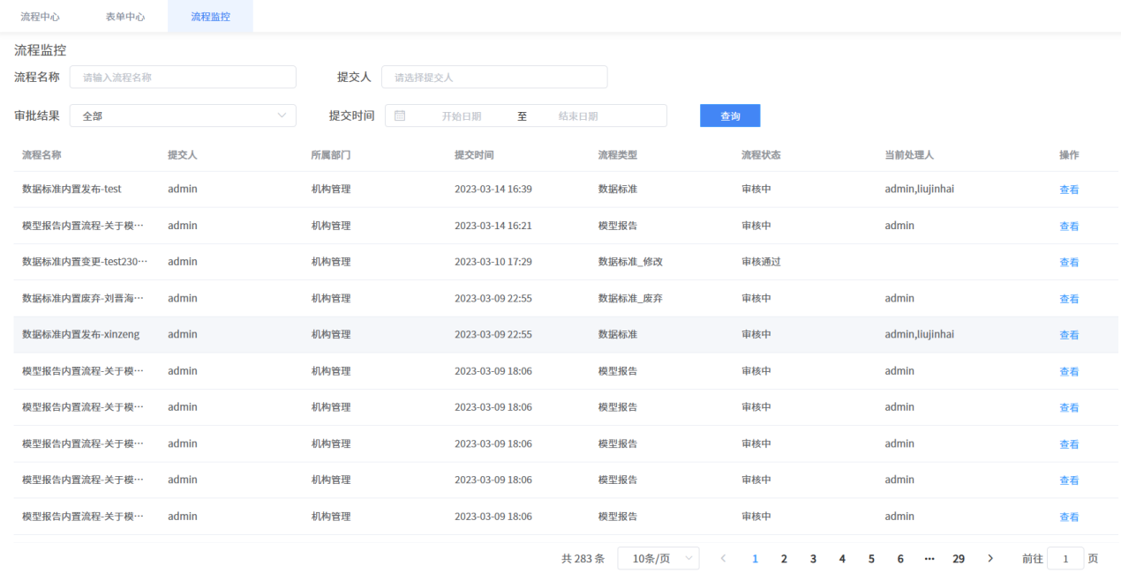This screenshot has height=573, width=1121.
Task: Select the 数据标准内置发布-test cell
Action: 71,189
